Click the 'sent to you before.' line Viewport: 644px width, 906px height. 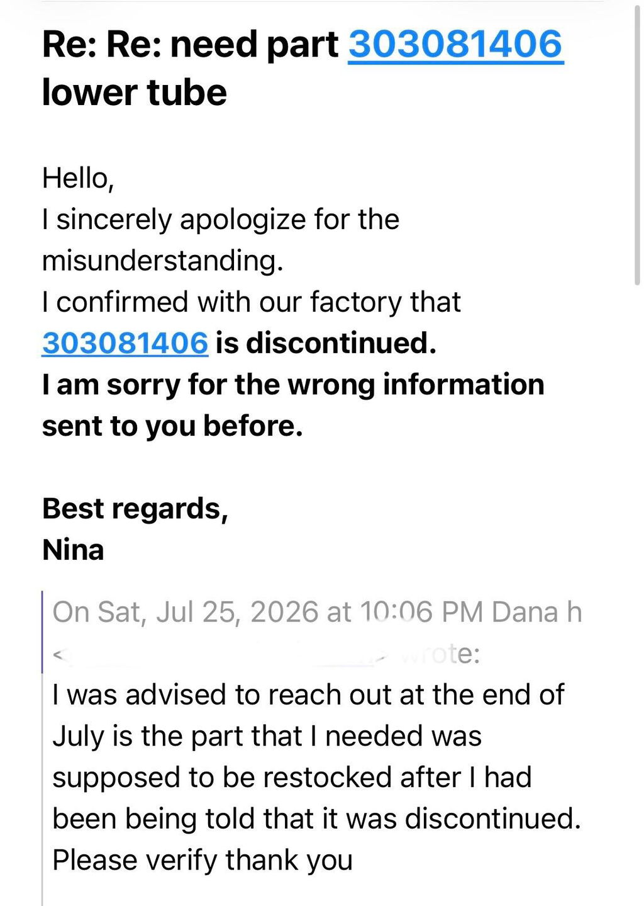[x=172, y=426]
